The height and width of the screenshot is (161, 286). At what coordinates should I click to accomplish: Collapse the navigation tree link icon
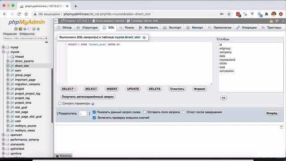pyautogui.click(x=46, y=42)
